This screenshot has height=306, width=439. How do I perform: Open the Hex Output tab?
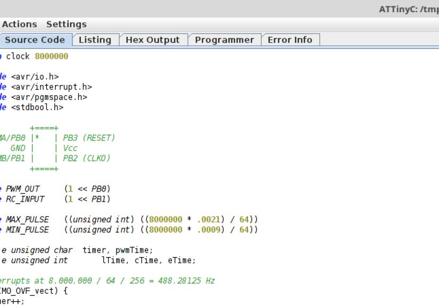[x=153, y=40]
